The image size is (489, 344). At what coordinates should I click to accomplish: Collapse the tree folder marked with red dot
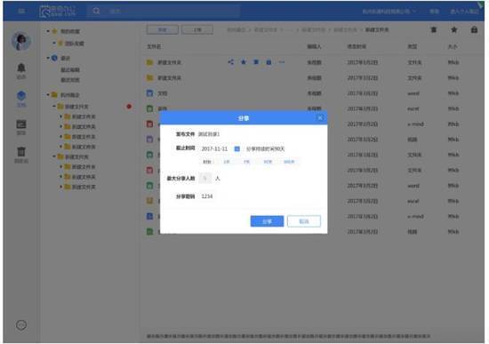54,107
